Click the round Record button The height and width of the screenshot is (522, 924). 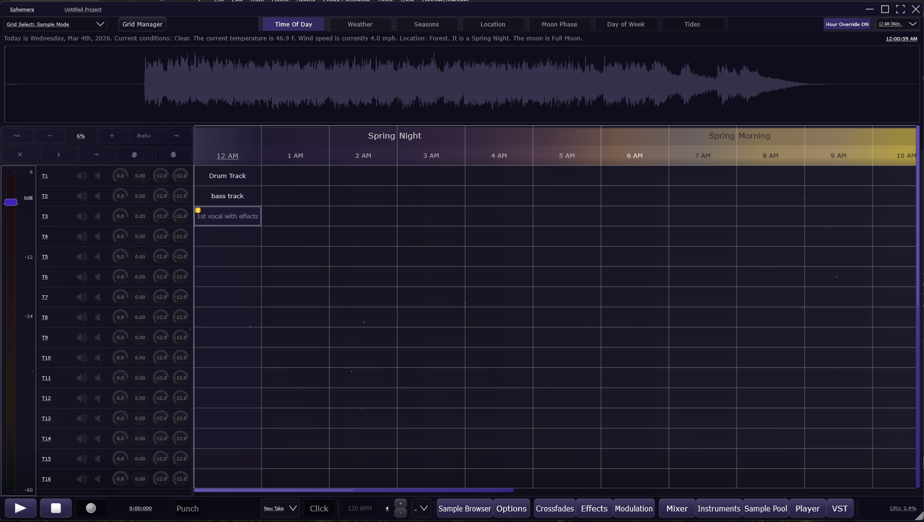(91, 508)
